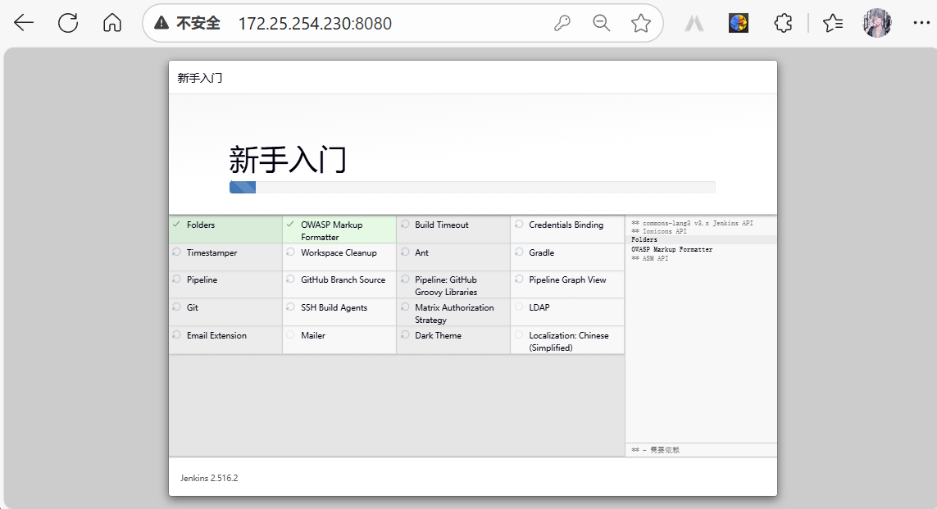Select the LDAP plugin text
937x509 pixels.
(x=539, y=307)
